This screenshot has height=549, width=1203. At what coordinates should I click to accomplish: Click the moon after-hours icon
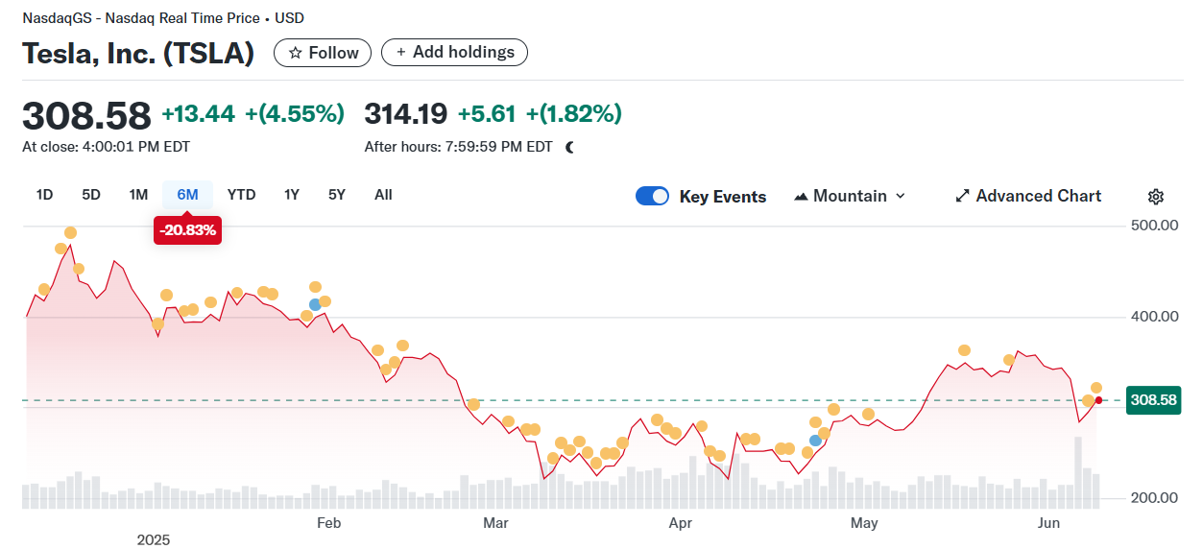click(x=570, y=147)
